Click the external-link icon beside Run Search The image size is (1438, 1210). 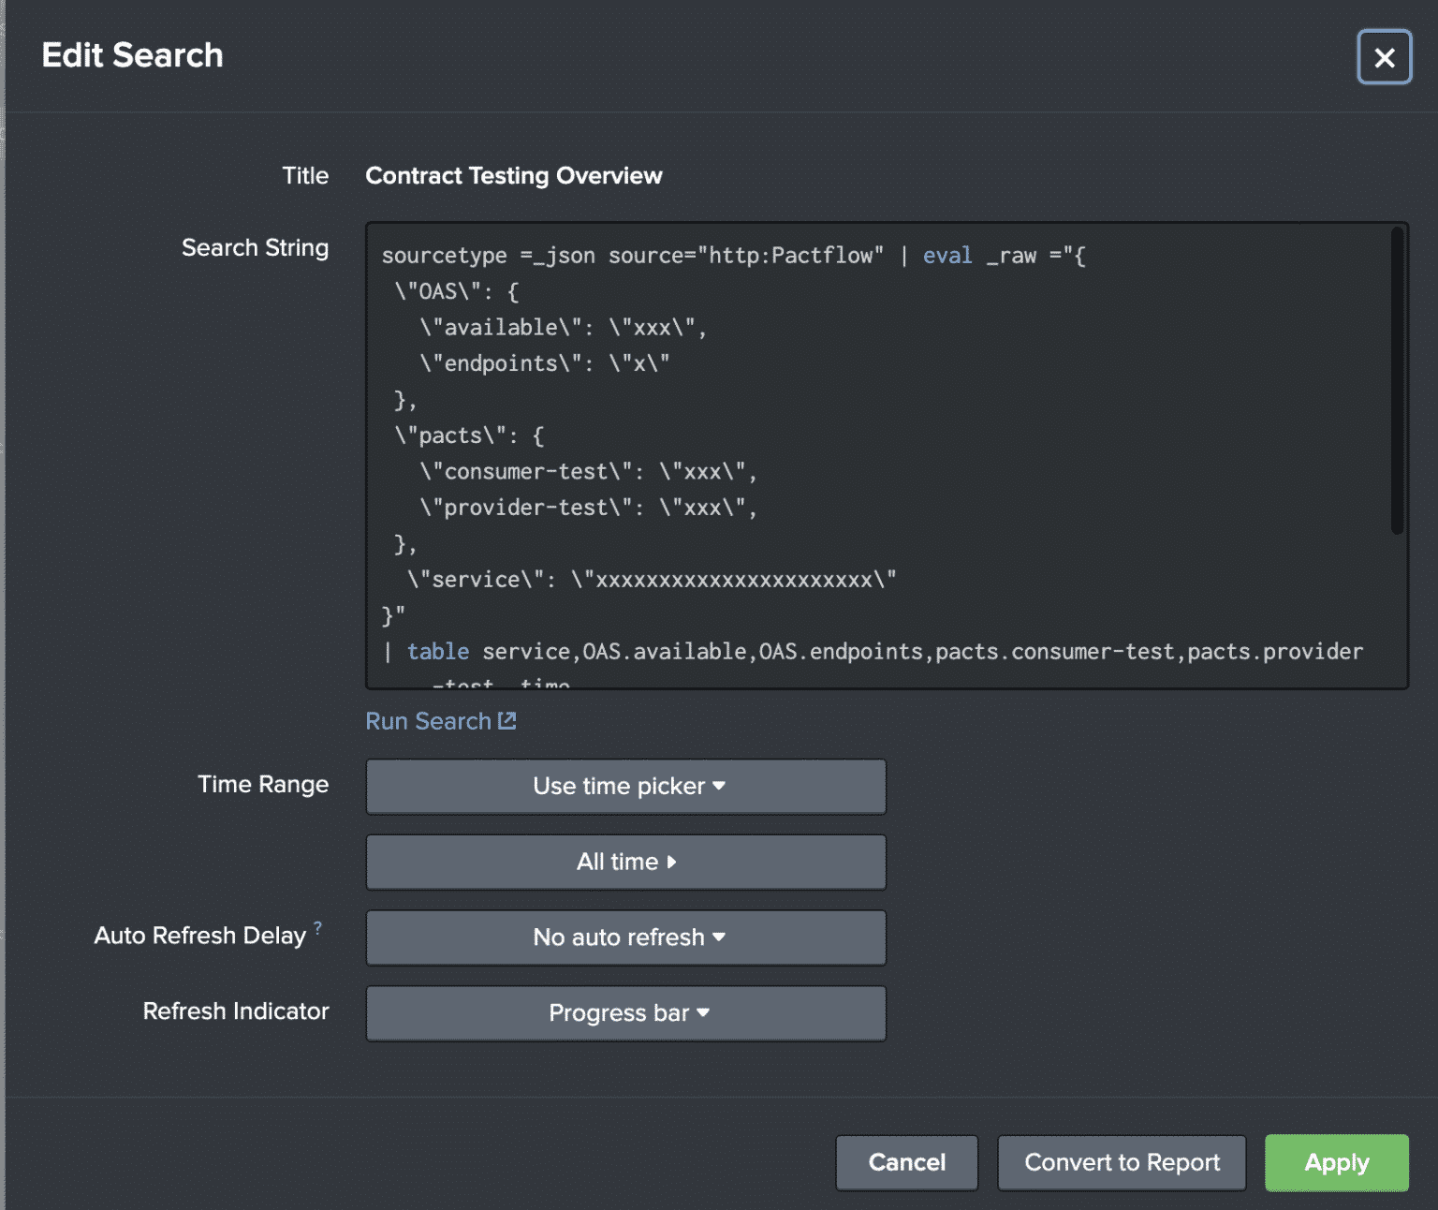click(506, 720)
